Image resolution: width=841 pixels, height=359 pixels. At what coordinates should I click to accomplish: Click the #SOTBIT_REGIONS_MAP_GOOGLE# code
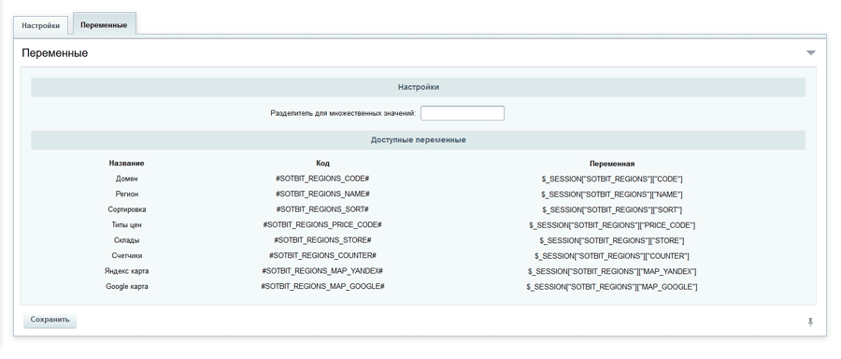coord(322,286)
